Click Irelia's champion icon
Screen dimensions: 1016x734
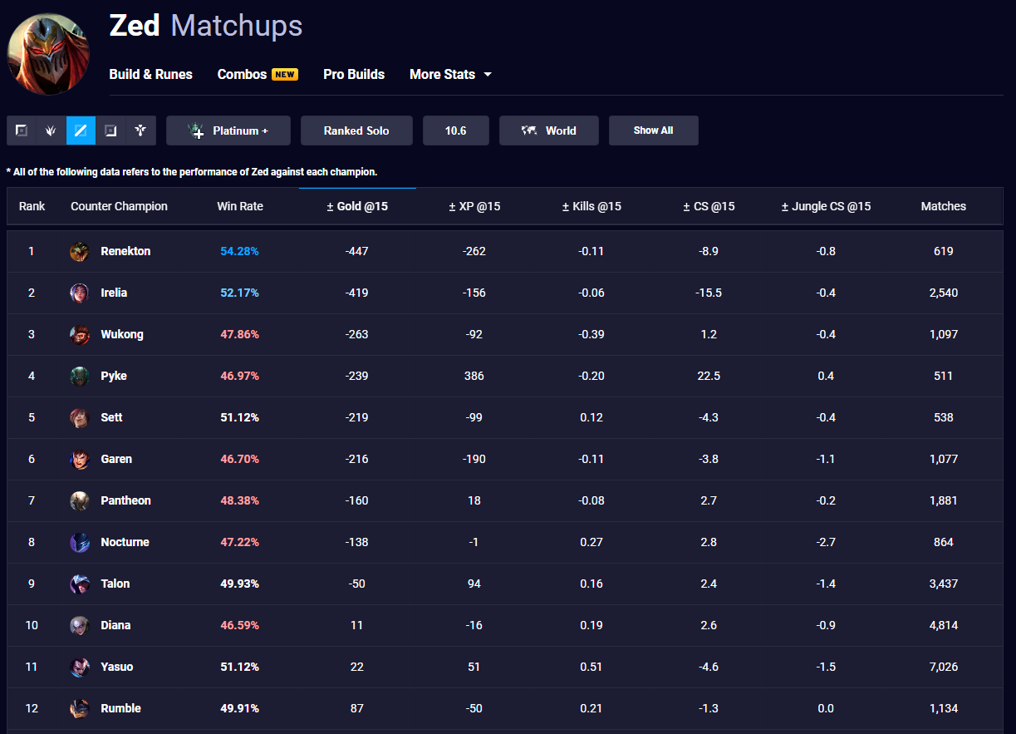[80, 293]
